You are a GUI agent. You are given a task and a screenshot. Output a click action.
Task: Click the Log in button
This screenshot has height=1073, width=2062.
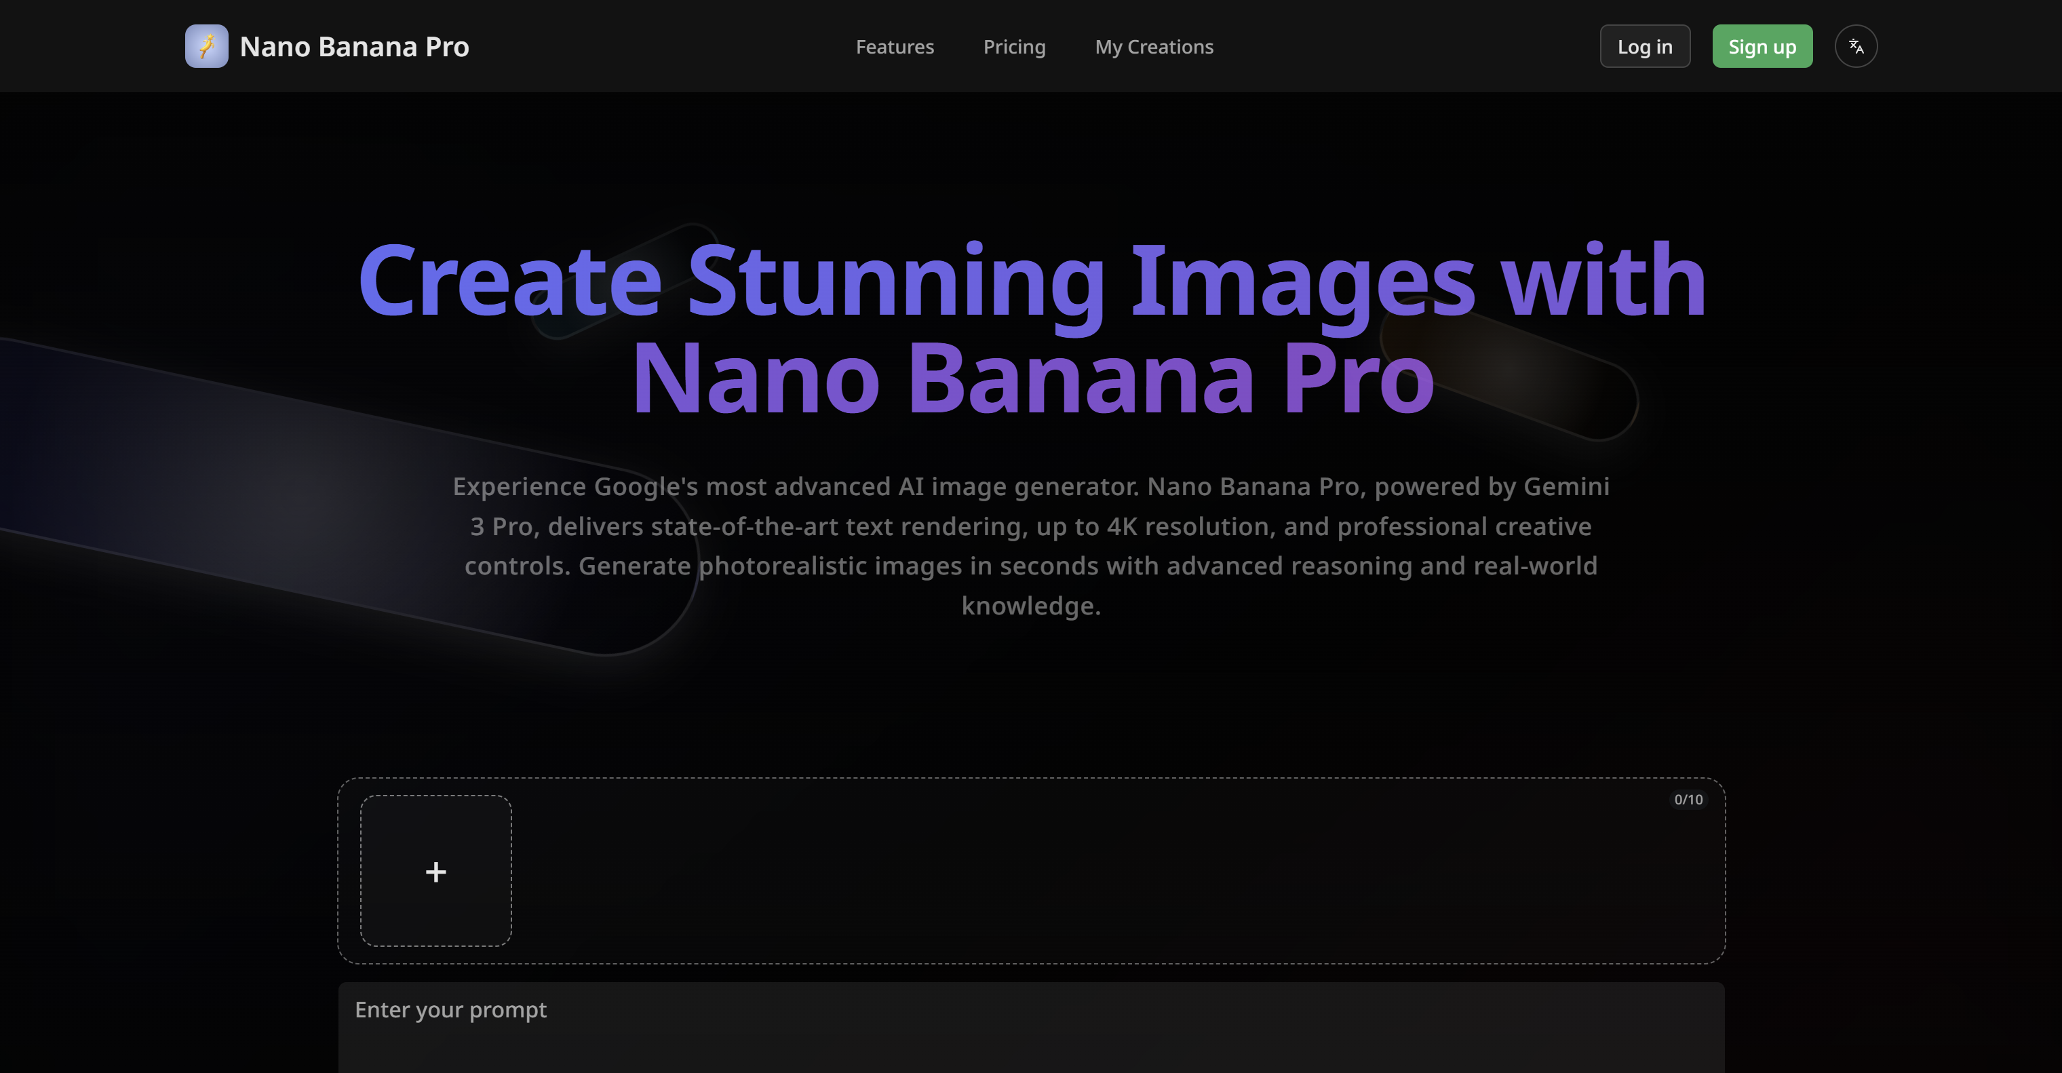click(x=1645, y=45)
